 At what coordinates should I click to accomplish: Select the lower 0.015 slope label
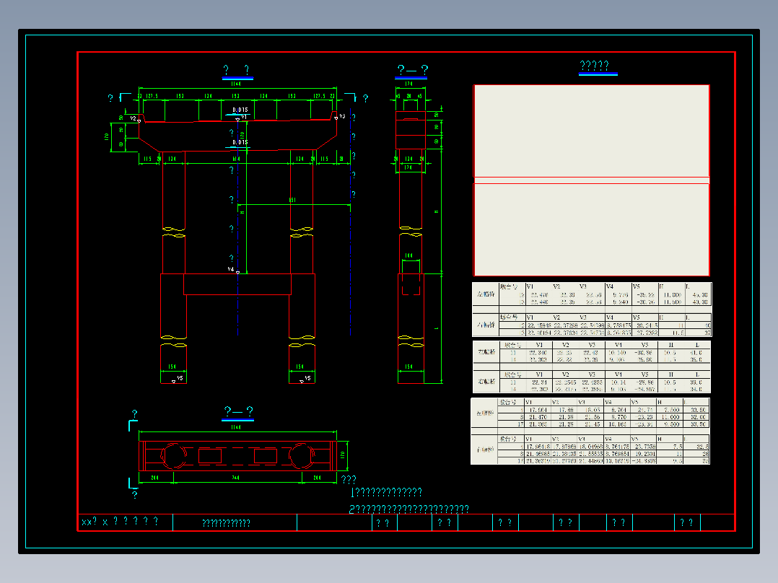[x=240, y=142]
